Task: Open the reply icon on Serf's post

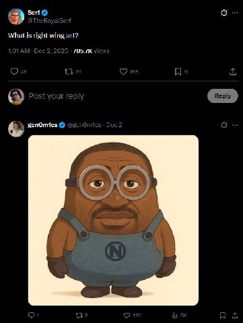Action: (14, 71)
